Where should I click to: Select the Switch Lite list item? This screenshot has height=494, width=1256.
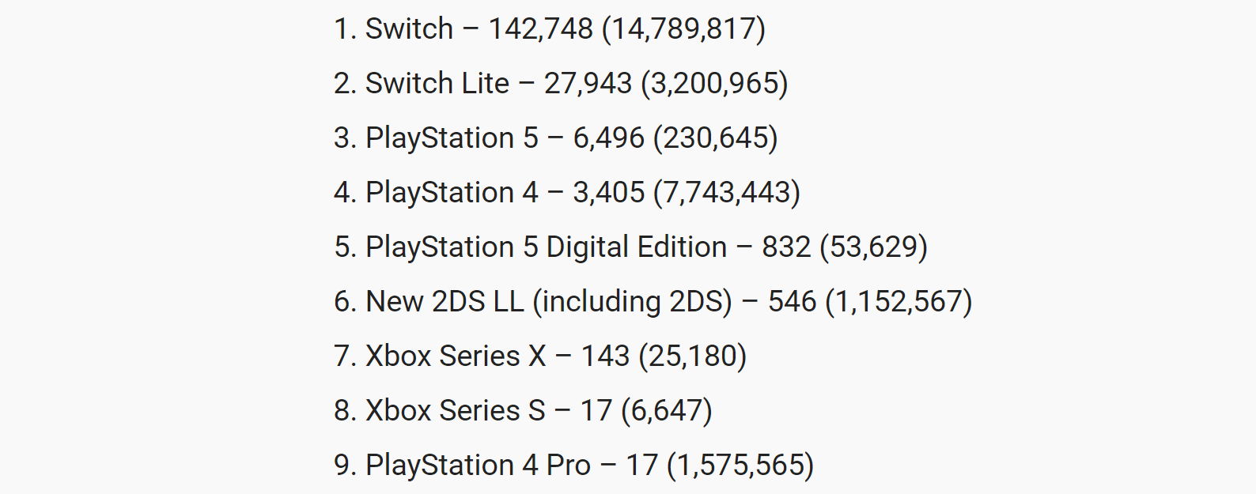click(561, 84)
